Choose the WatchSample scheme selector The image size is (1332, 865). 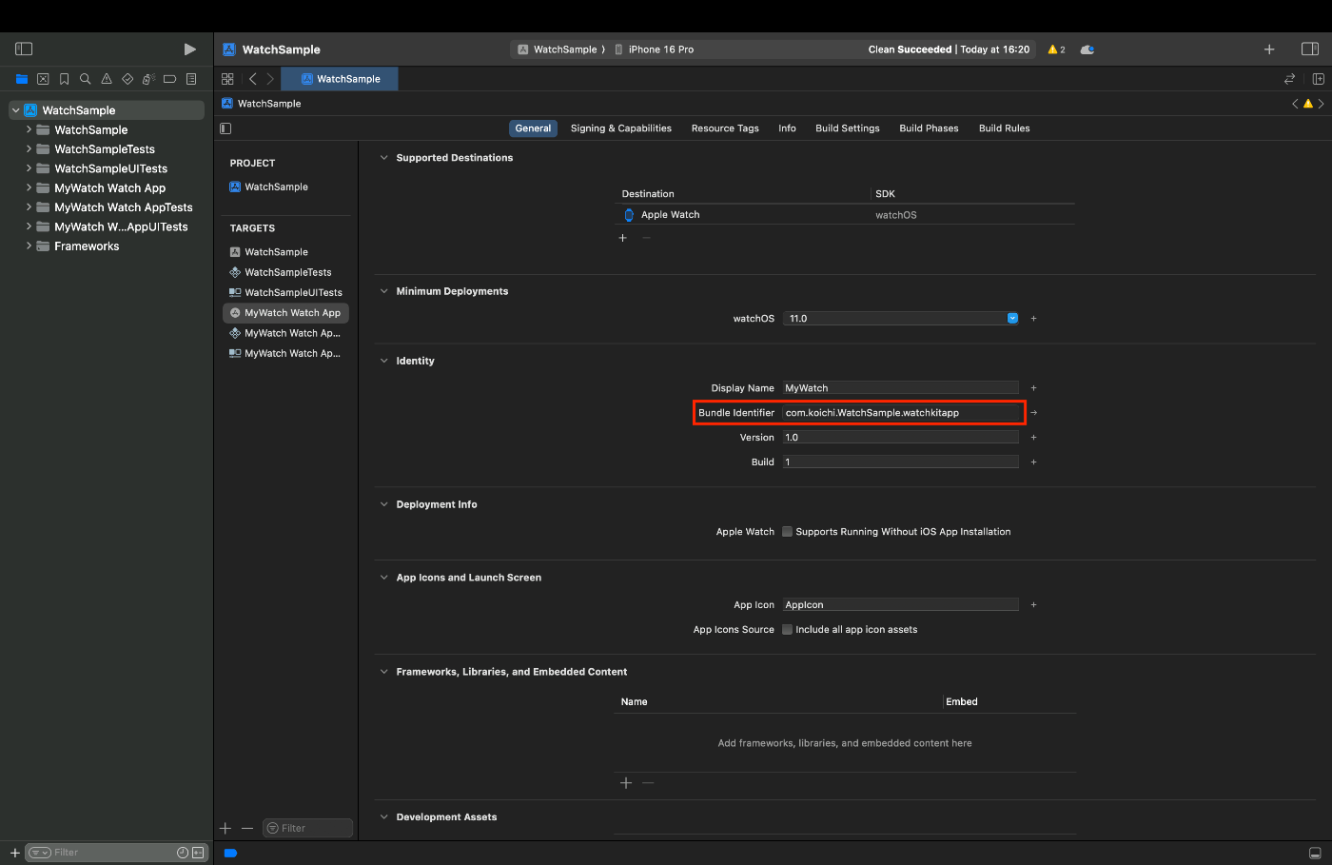[x=558, y=49]
